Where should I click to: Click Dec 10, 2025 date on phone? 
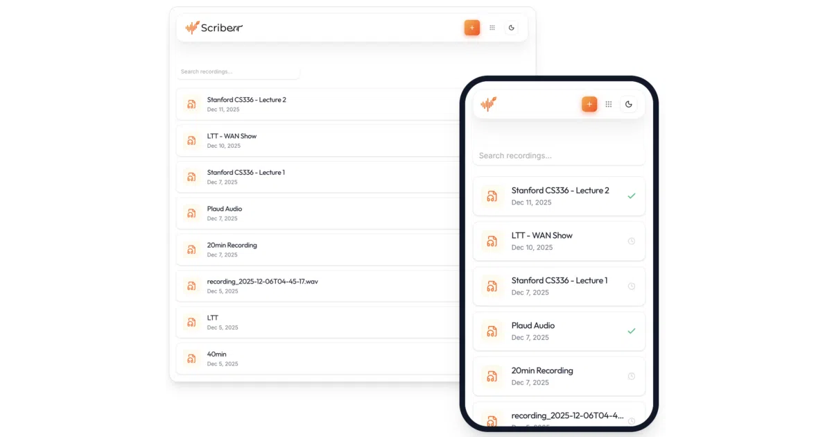[532, 248]
